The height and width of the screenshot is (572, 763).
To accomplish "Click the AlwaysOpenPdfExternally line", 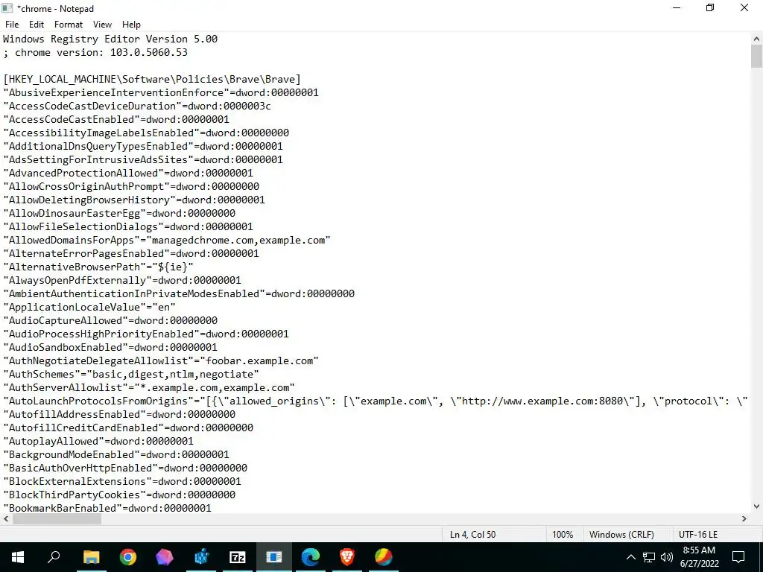I will 122,280.
